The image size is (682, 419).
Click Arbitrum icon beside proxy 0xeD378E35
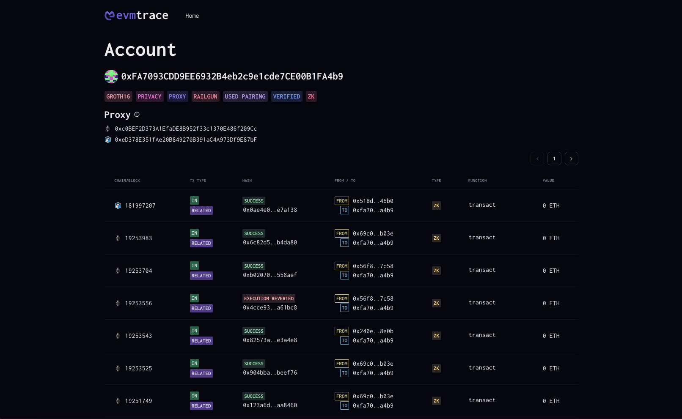point(108,140)
